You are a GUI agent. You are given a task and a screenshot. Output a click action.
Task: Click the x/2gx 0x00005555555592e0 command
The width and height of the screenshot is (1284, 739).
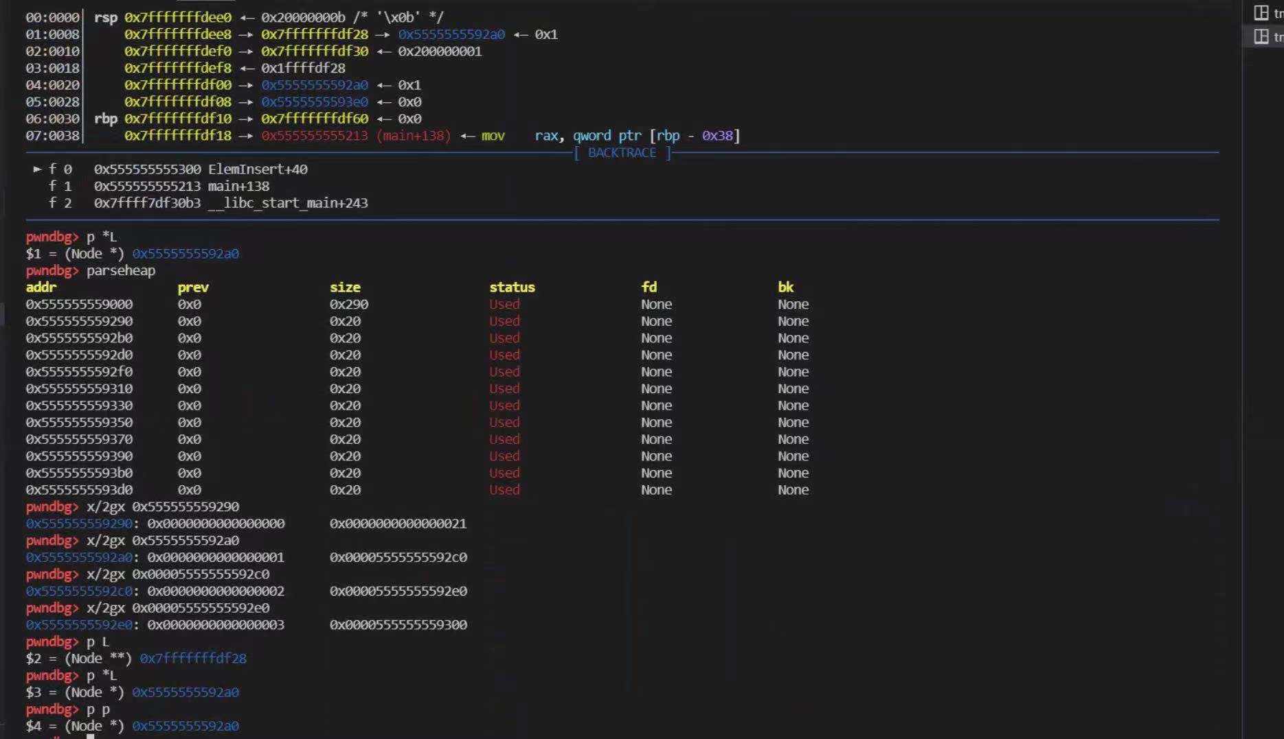178,608
